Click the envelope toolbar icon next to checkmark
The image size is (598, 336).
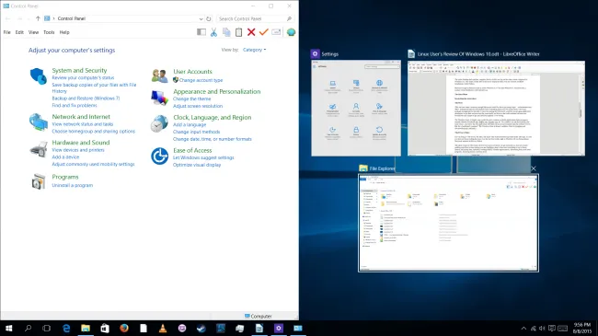click(277, 32)
